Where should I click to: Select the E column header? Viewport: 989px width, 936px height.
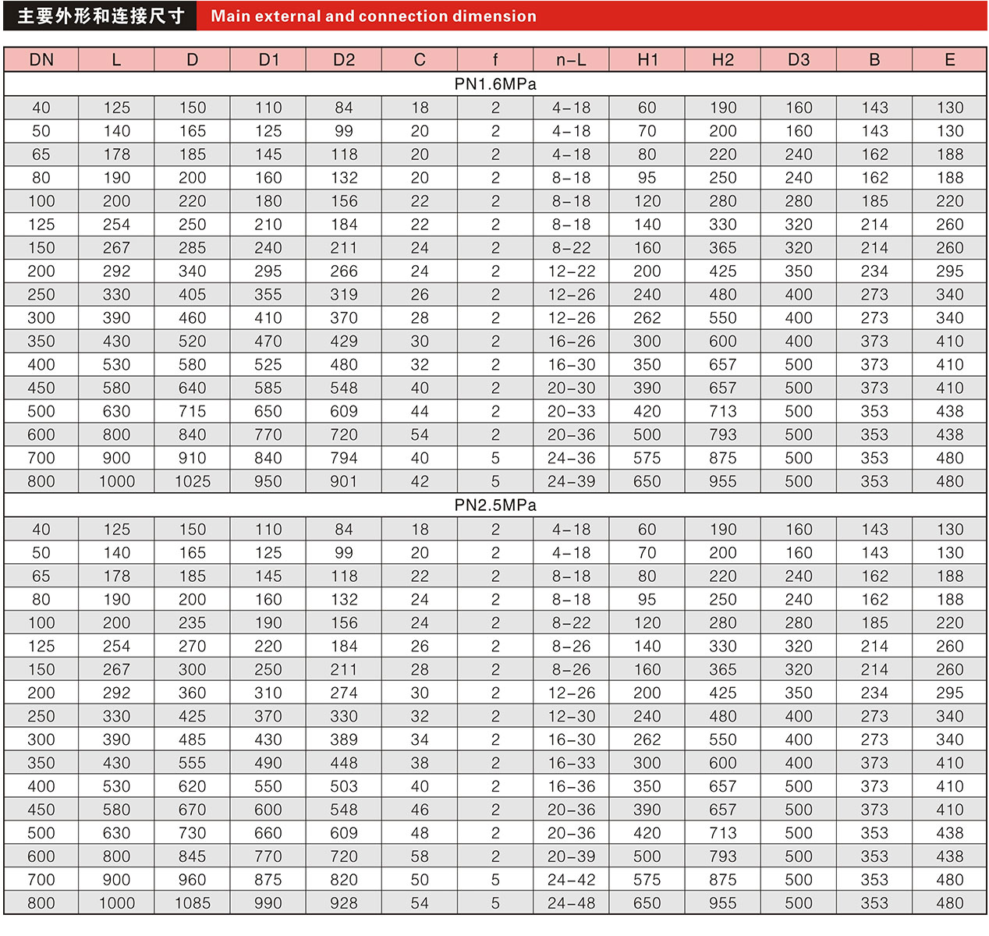[x=950, y=60]
